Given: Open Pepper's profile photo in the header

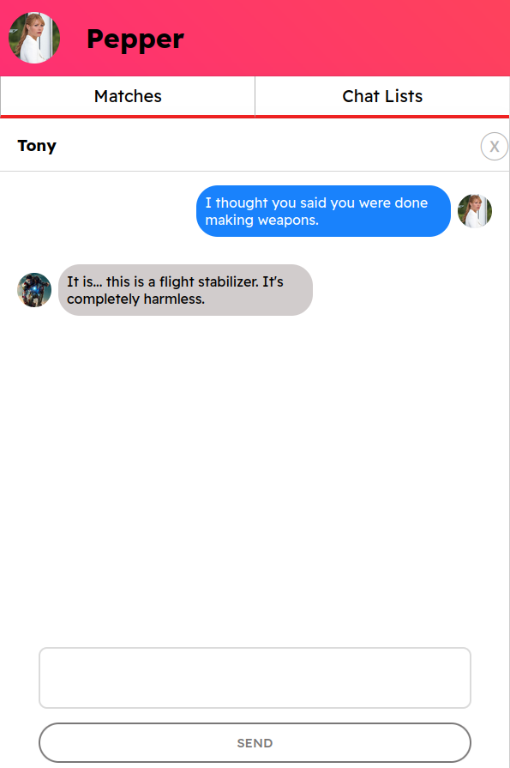Looking at the screenshot, I should tap(34, 39).
